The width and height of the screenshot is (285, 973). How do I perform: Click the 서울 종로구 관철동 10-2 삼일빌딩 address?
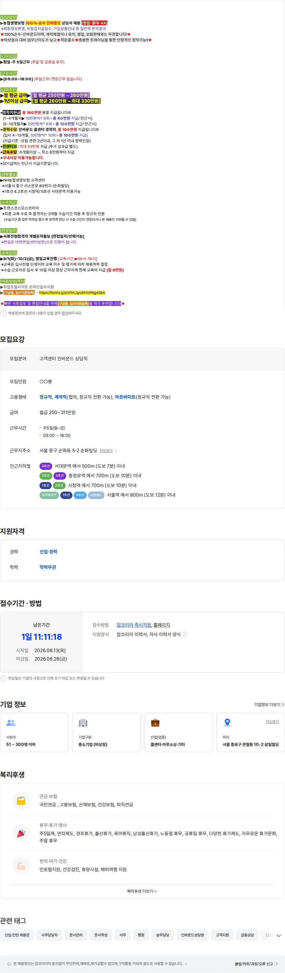pos(251,744)
